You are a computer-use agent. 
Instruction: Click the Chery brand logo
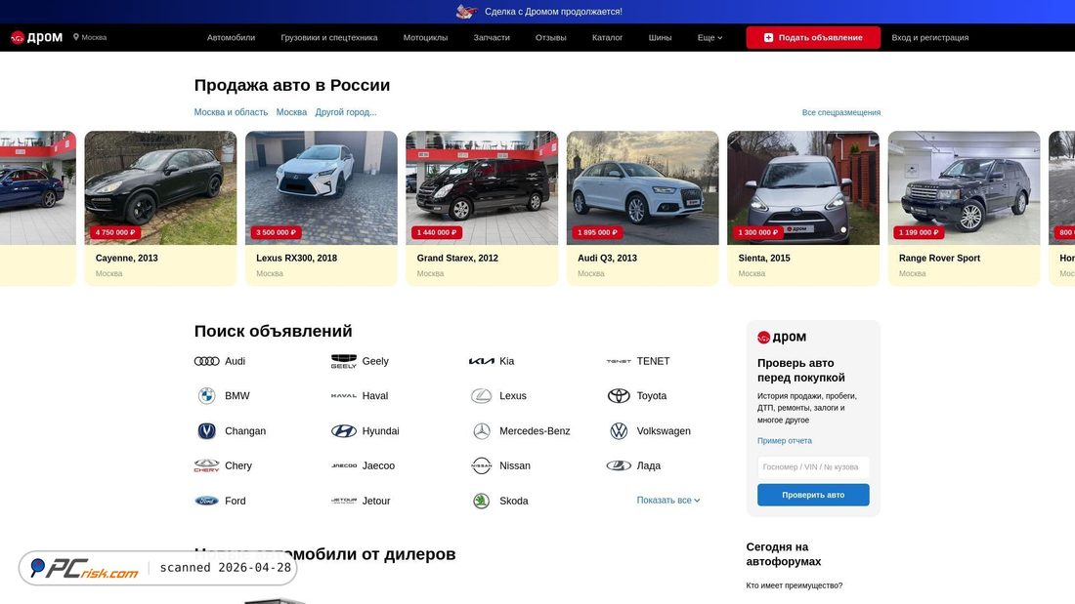click(x=206, y=465)
